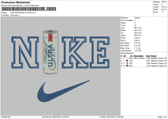Viewport: 168px width, 119px height.
Task: Click the Colorway 1 value
Action: pos(15,15)
